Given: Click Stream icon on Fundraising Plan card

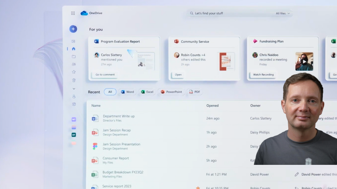Looking at the screenshot, I should (x=255, y=41).
